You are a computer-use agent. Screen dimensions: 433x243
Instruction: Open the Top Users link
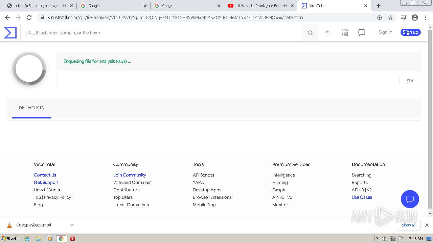coord(123,197)
